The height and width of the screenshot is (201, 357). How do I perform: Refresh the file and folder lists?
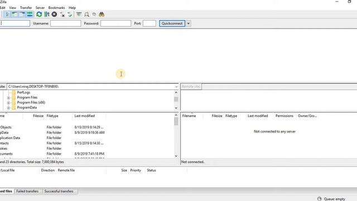coord(39,15)
